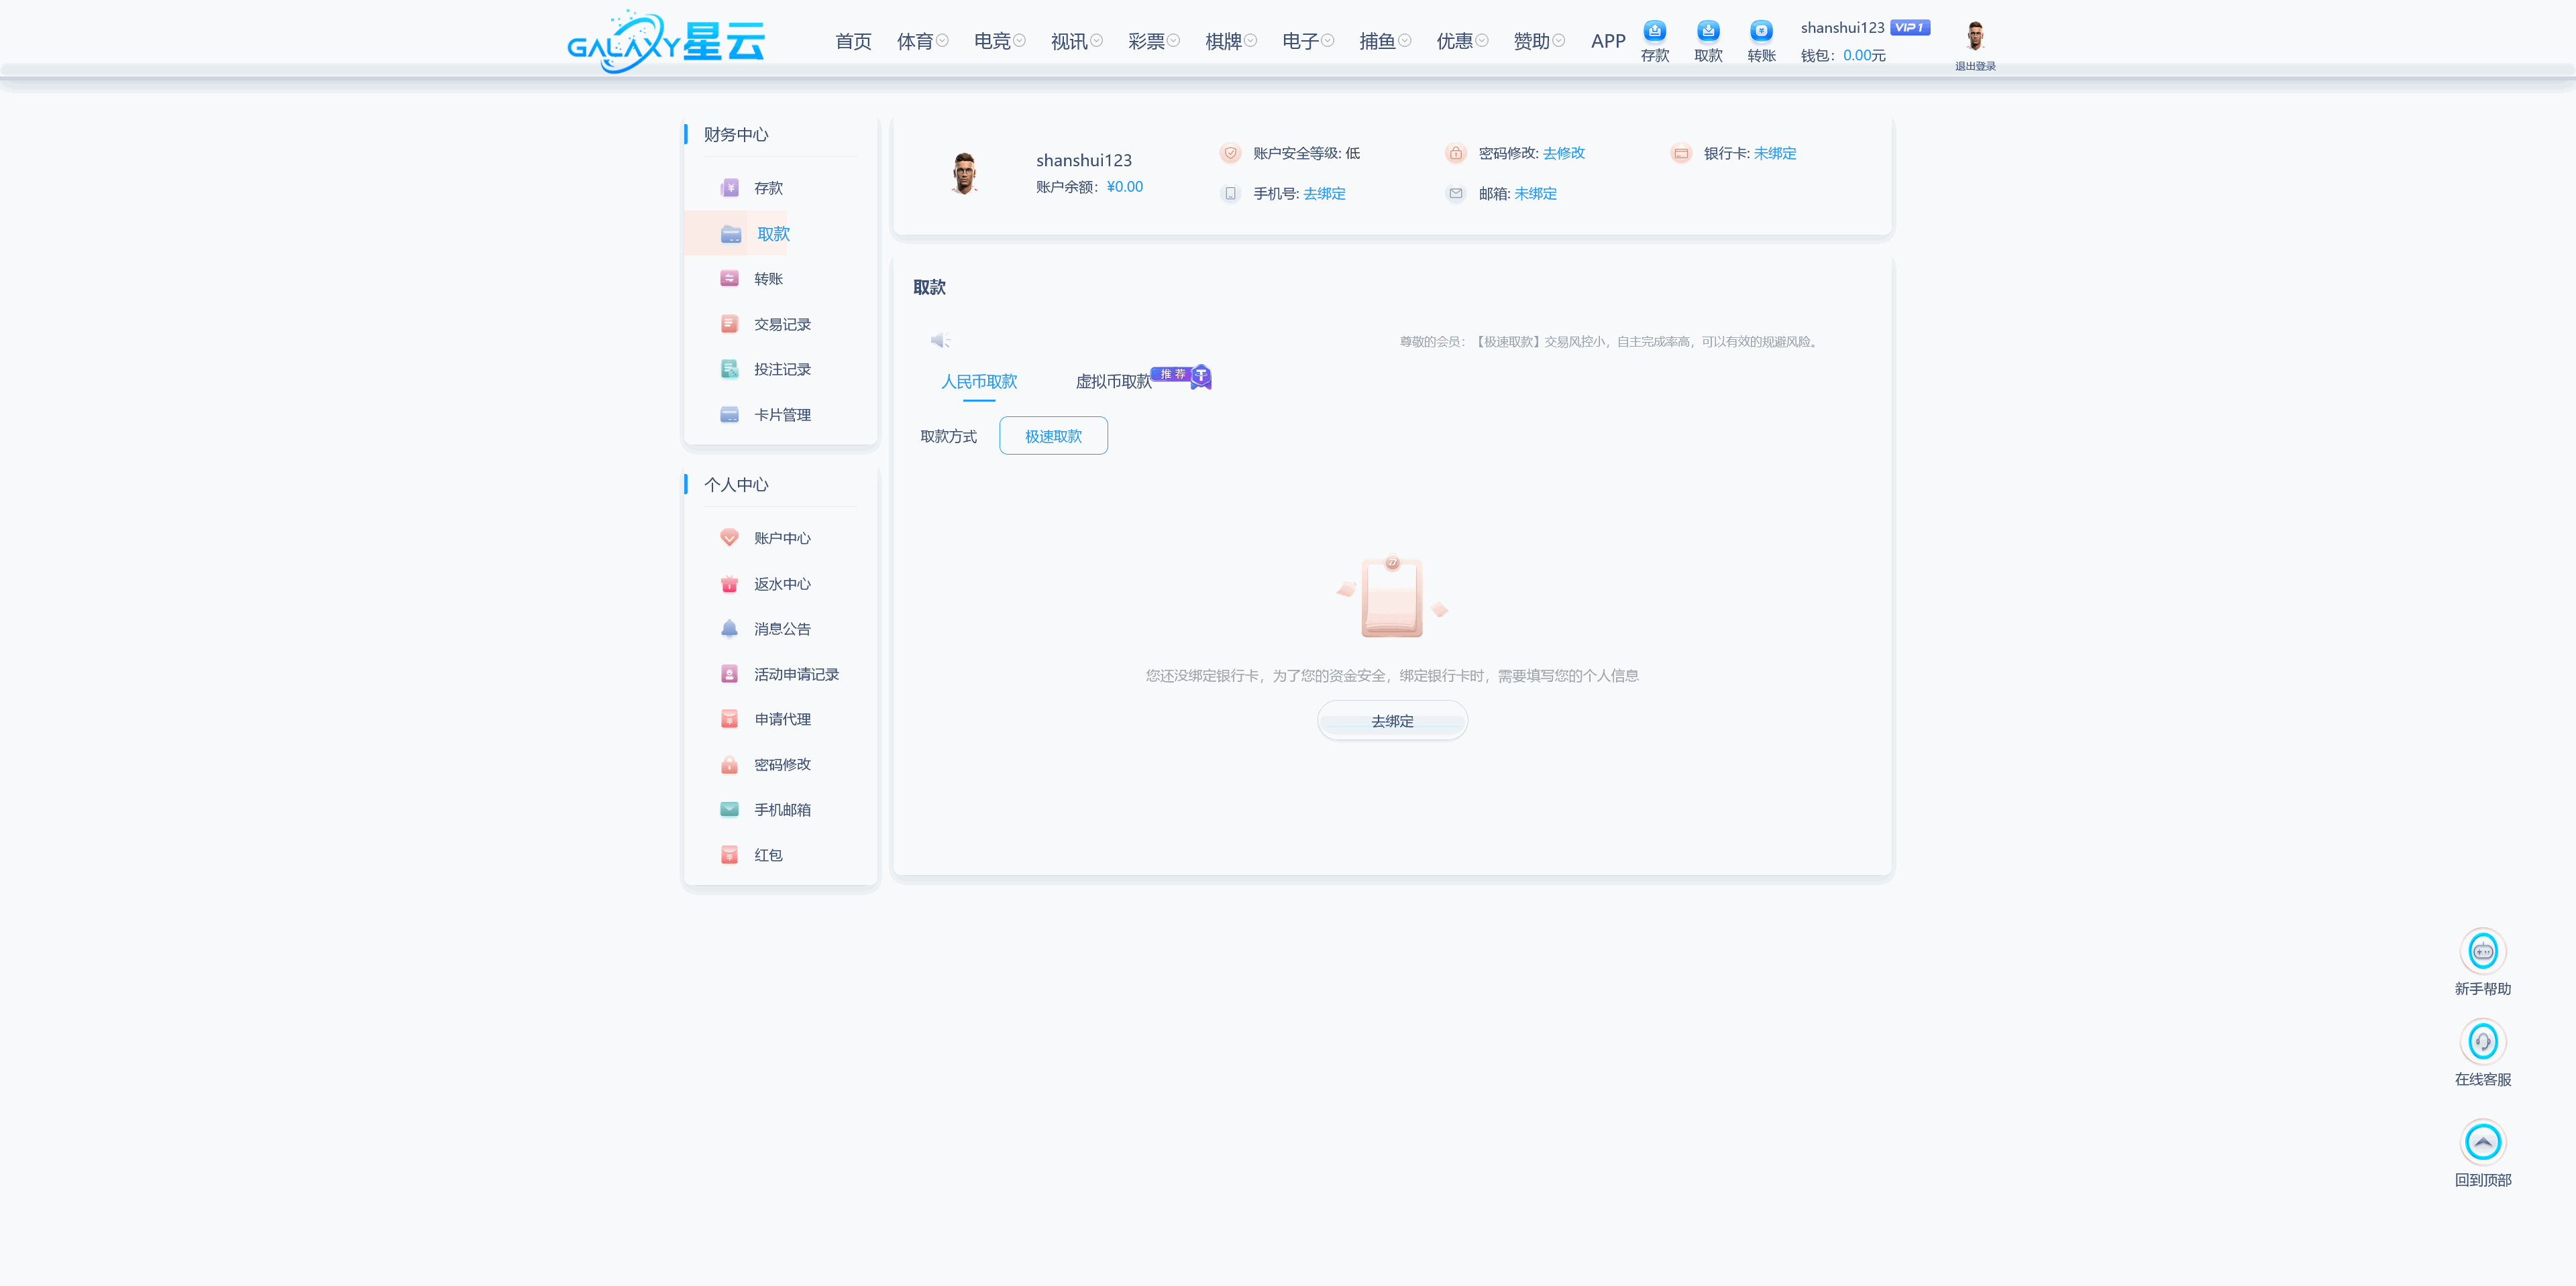Click the Galaxy 星云 logo
This screenshot has height=1286, width=2576.
tap(665, 41)
